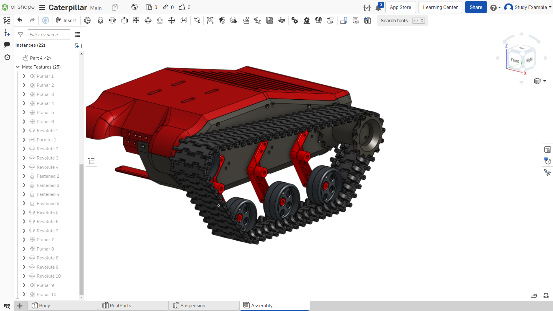Select the Tangent mate tool
Image resolution: width=553 pixels, height=311 pixels.
click(197, 20)
